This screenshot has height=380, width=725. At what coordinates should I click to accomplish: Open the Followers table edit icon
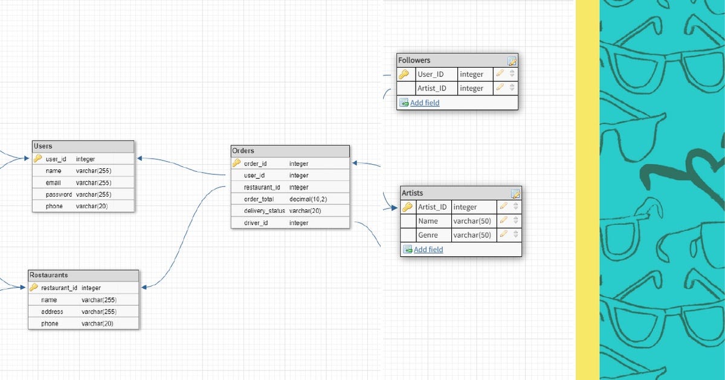click(512, 60)
